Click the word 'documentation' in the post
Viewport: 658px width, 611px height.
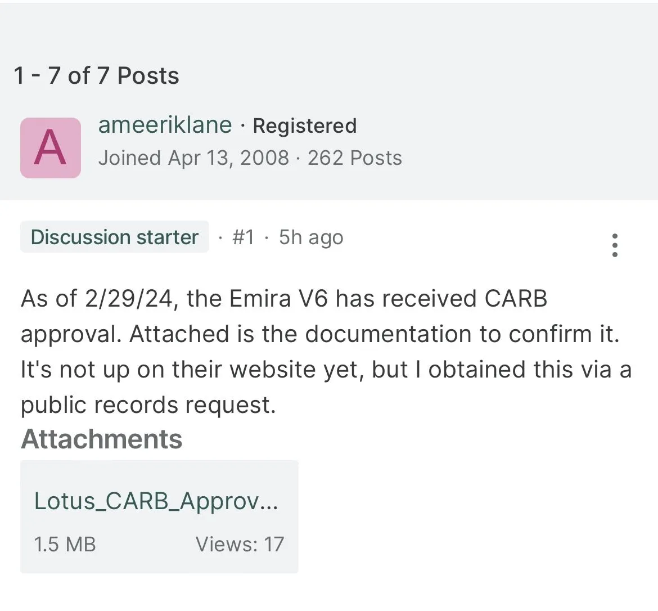tap(388, 334)
